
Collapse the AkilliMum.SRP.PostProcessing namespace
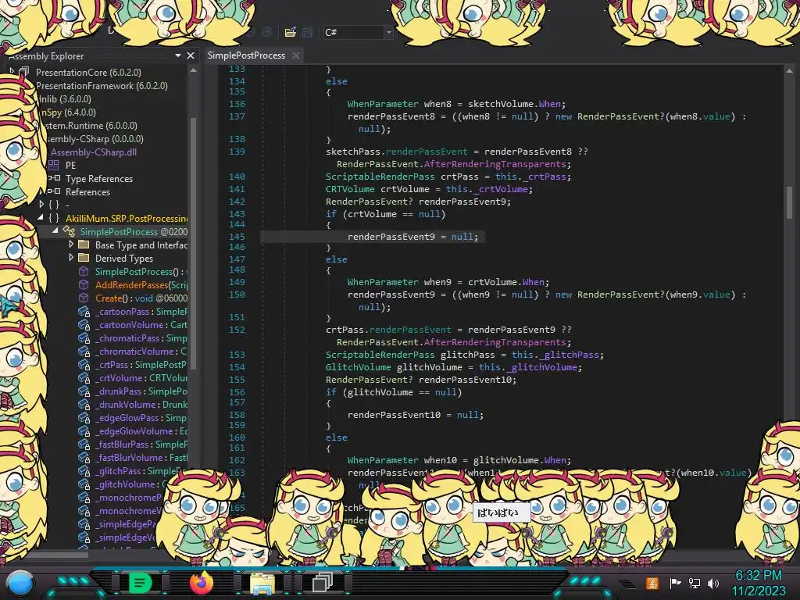41,217
